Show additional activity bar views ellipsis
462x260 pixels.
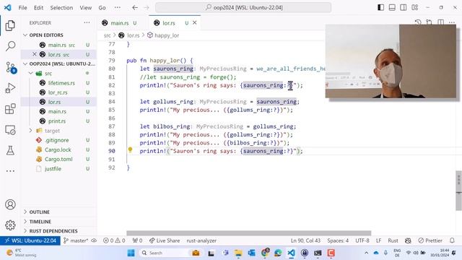[x=10, y=171]
